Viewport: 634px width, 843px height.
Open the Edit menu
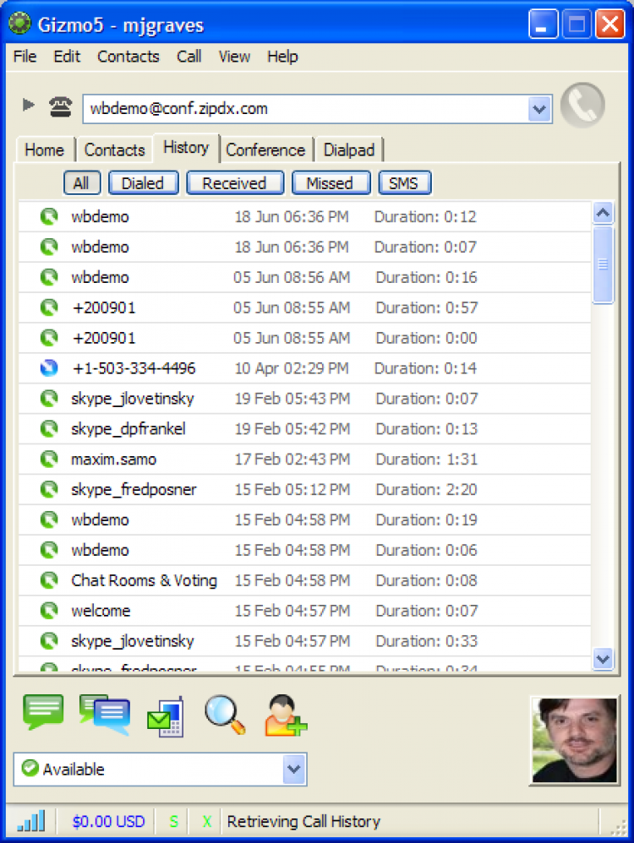click(x=67, y=57)
